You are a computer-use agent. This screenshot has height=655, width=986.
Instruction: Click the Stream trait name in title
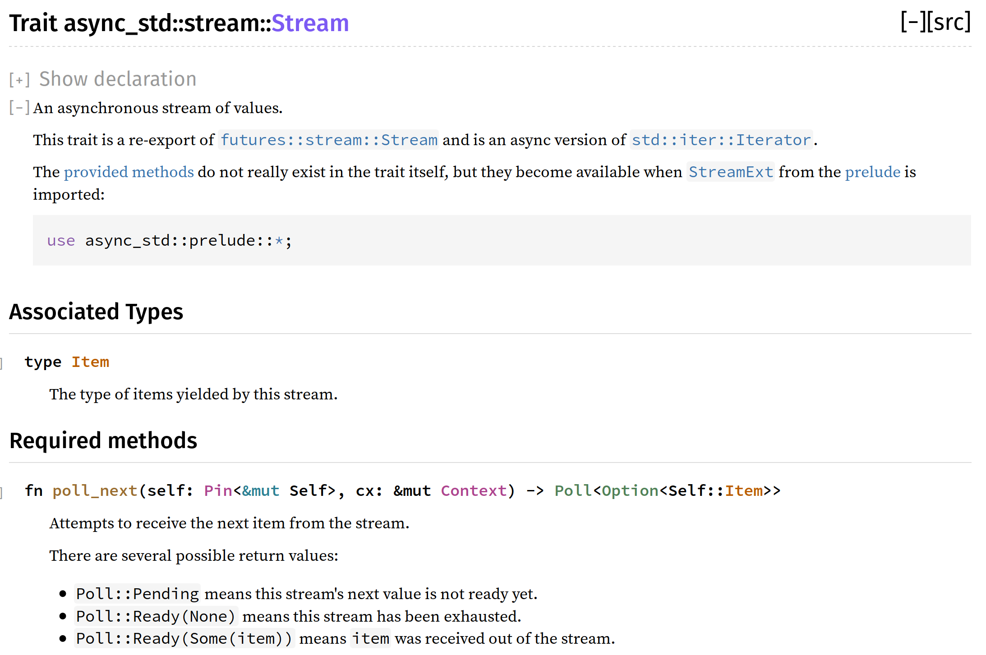click(x=310, y=23)
